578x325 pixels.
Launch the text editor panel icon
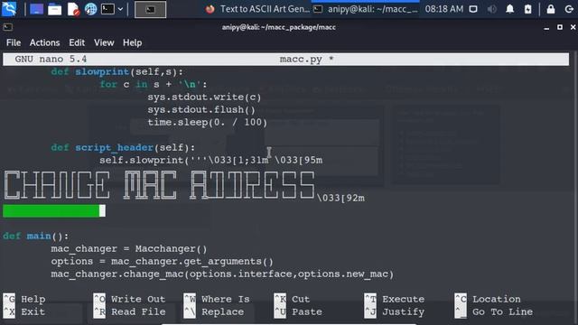coord(73,9)
